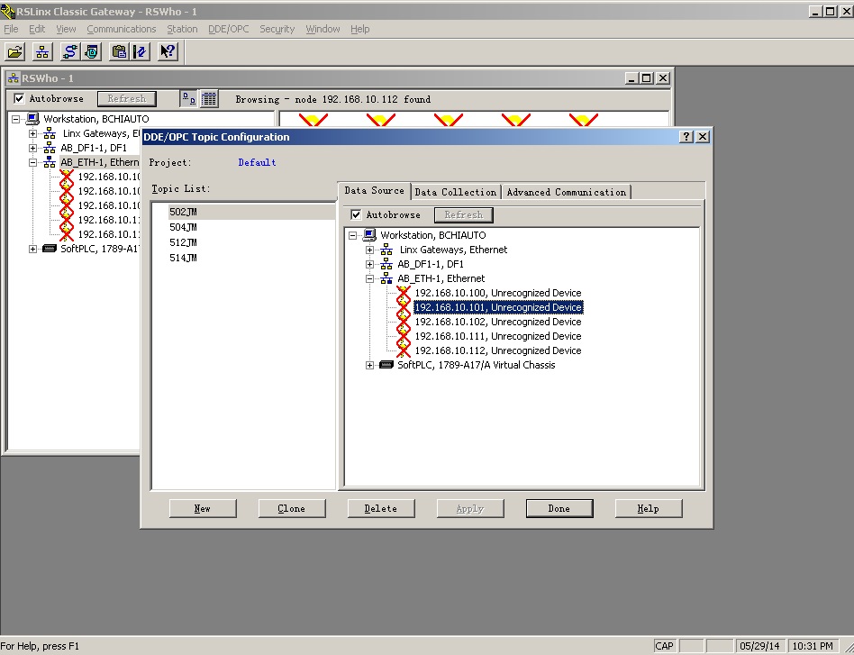This screenshot has height=655, width=854.
Task: Open the Communications menu
Action: pos(122,29)
